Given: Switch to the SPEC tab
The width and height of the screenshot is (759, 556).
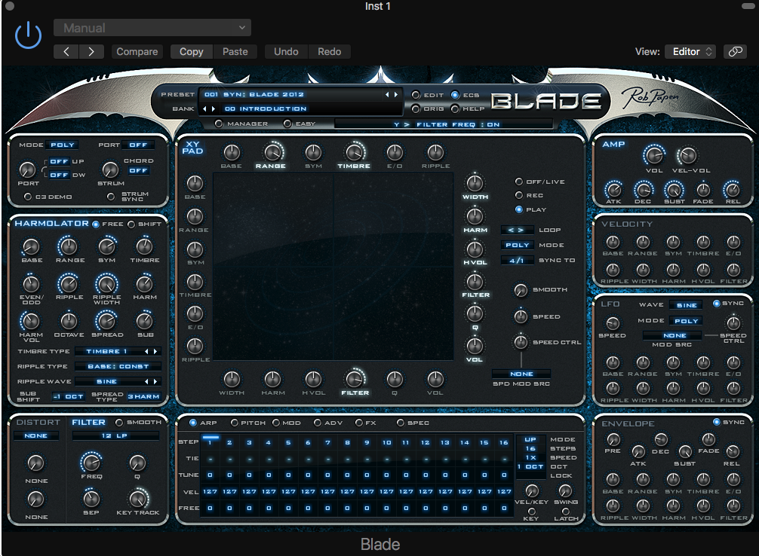Looking at the screenshot, I should (x=401, y=423).
